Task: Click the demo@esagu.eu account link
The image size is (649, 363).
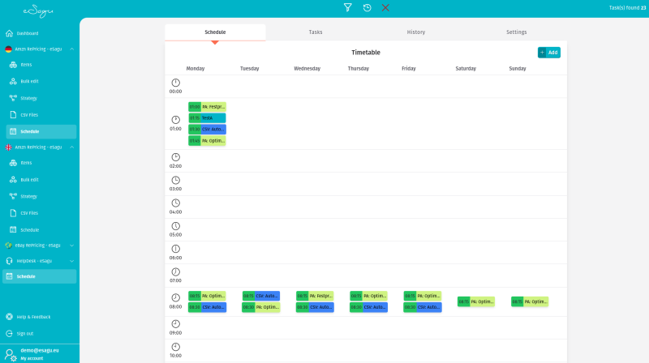Action: pos(39,350)
